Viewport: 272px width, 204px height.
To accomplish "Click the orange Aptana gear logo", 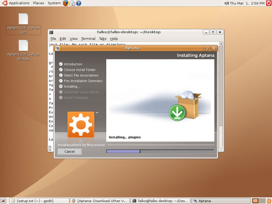I will point(81,124).
